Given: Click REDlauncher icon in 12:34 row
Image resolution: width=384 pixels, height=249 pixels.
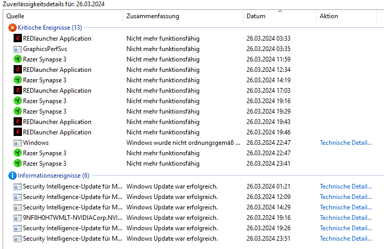Looking at the screenshot, I should 18,70.
